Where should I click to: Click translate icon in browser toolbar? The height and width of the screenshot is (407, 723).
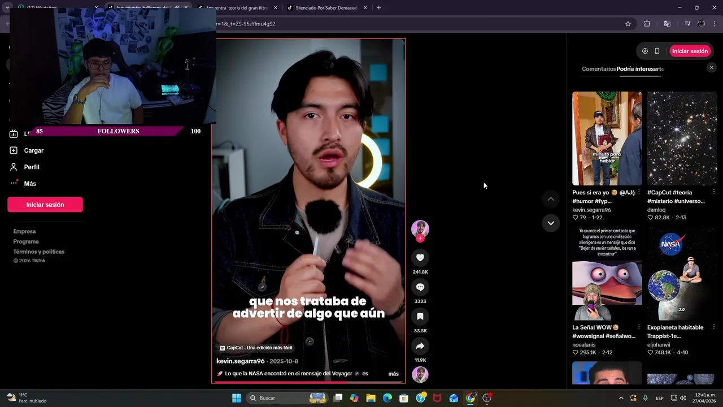click(667, 24)
